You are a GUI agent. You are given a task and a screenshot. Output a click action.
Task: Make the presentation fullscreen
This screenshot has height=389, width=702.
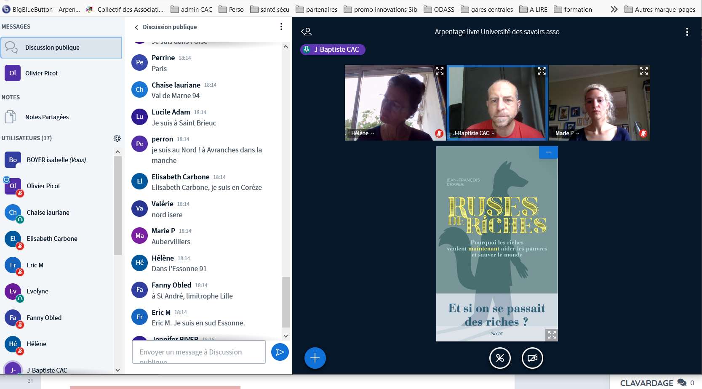(x=551, y=335)
